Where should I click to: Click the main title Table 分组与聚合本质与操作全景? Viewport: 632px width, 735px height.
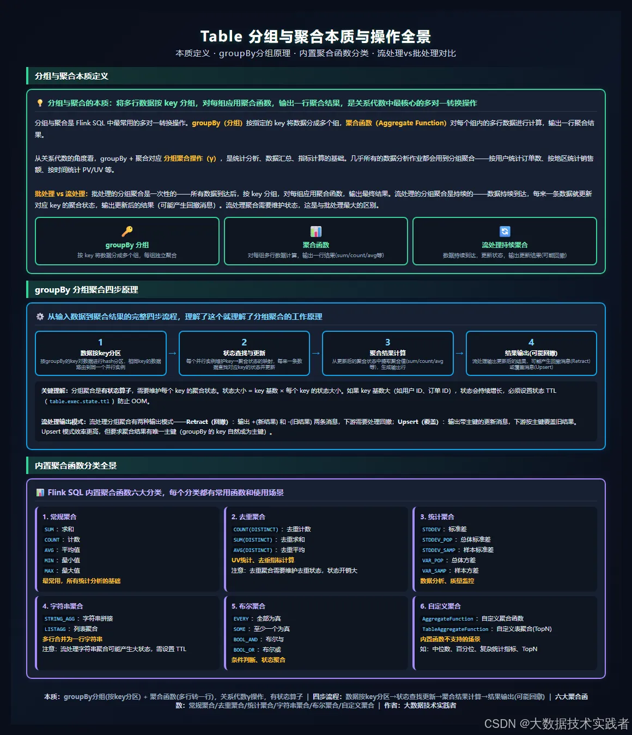(x=316, y=37)
